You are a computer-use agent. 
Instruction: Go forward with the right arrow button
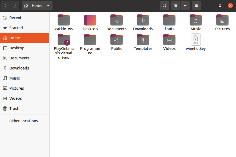point(15,6)
